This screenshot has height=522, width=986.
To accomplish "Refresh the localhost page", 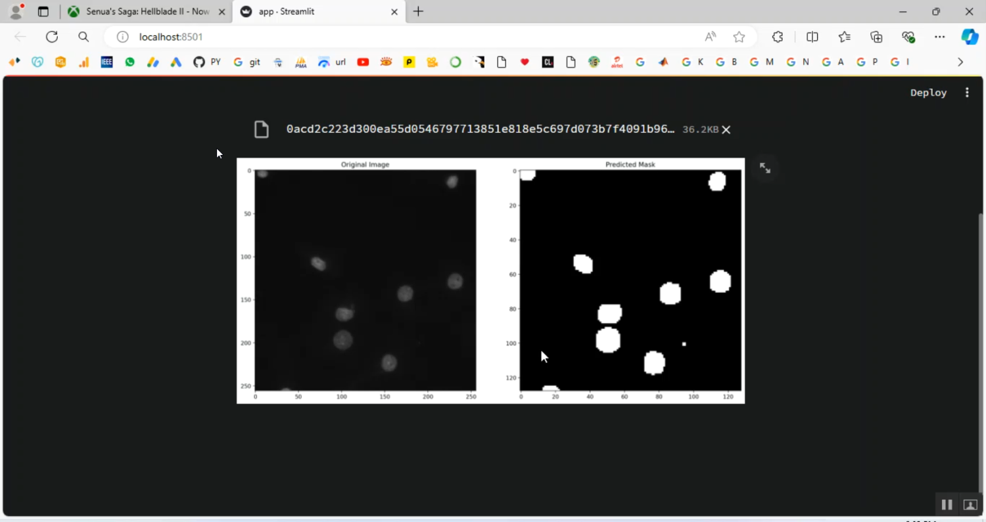I will coord(52,37).
